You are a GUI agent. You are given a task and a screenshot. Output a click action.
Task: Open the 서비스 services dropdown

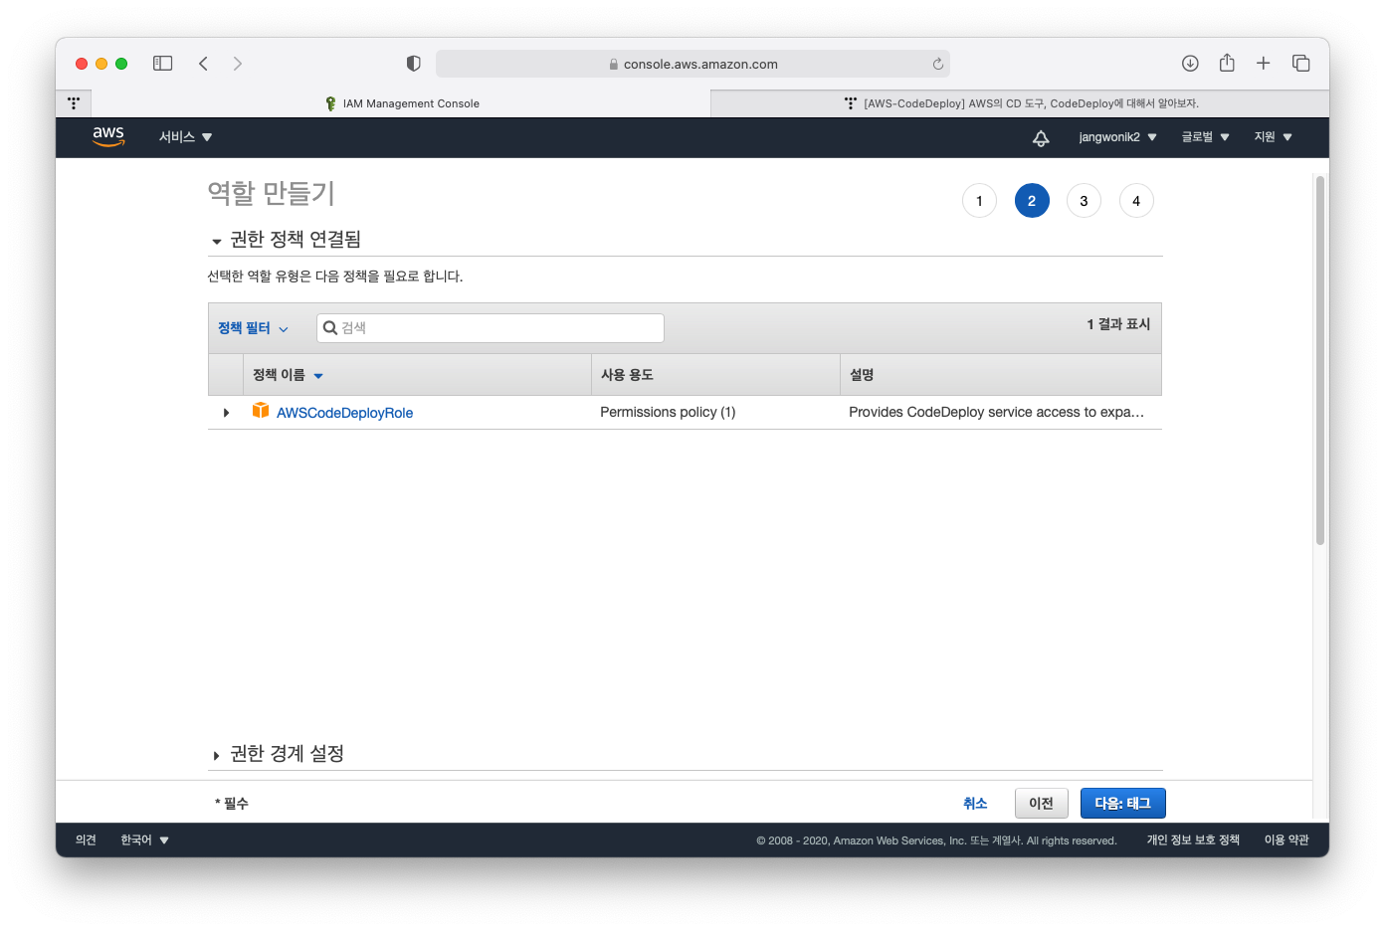(186, 137)
